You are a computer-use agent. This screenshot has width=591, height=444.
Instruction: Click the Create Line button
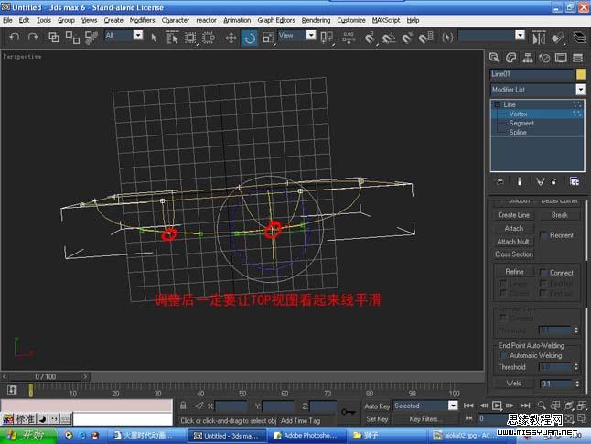(x=513, y=215)
